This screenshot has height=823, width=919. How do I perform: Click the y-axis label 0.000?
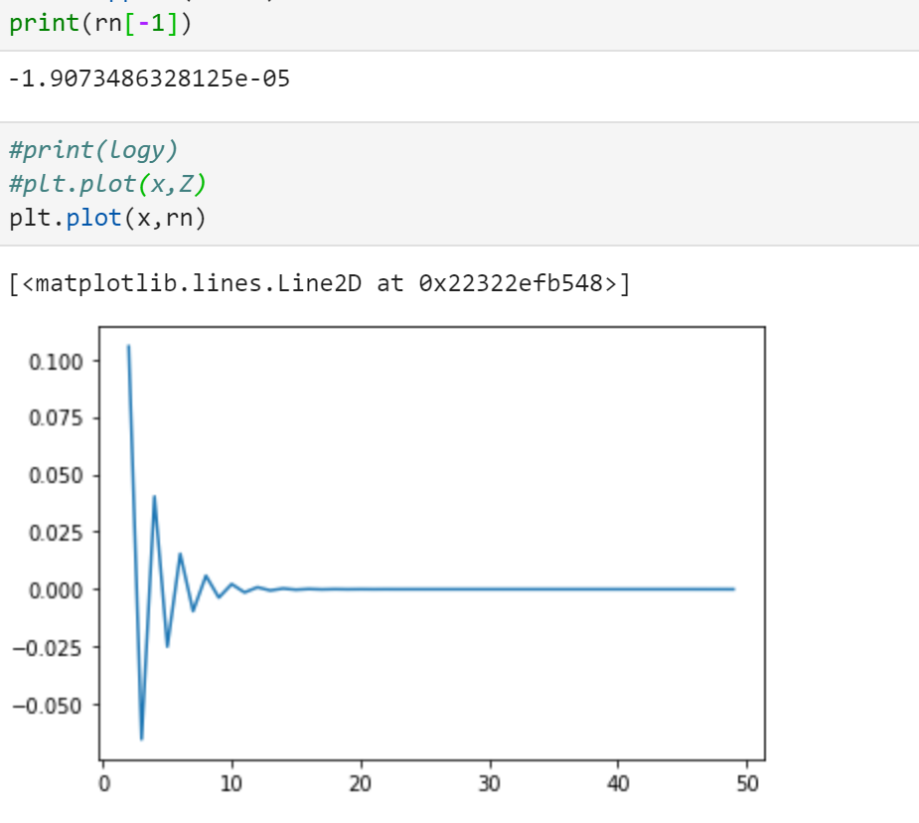[56, 590]
